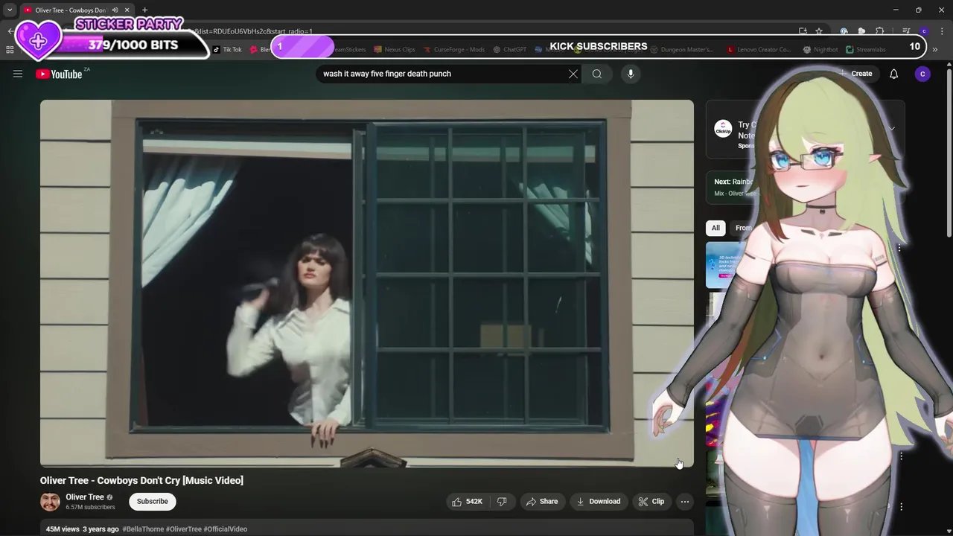
Task: Open Oliver Tree channel avatar
Action: (50, 501)
